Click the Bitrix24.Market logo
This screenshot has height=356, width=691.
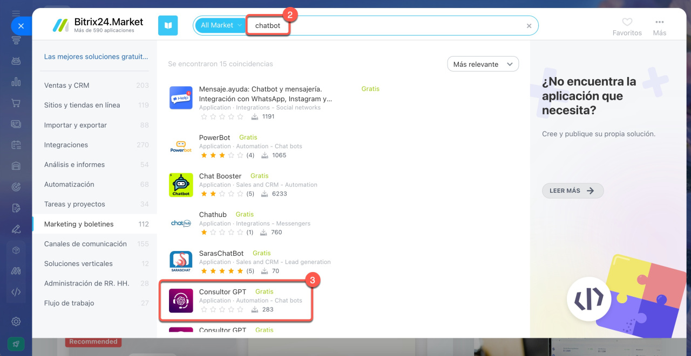[98, 25]
